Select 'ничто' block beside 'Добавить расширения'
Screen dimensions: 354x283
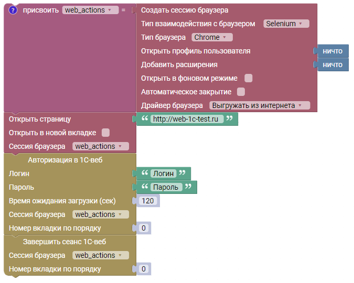(332, 64)
